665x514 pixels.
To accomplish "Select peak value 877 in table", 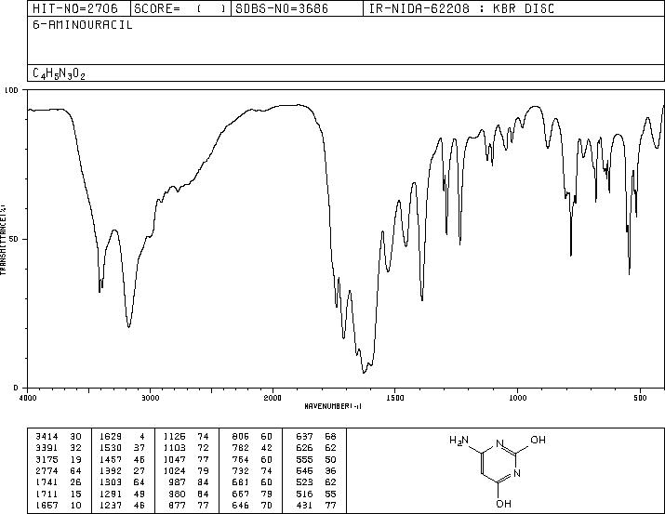I will click(178, 506).
